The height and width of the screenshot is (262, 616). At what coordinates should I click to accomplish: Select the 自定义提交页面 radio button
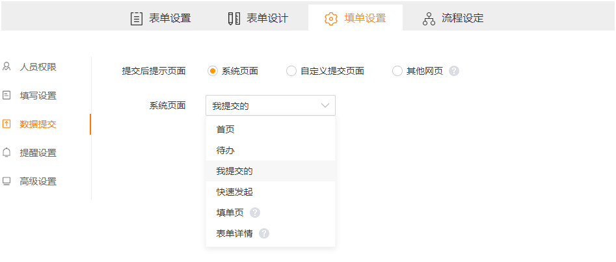coord(291,71)
